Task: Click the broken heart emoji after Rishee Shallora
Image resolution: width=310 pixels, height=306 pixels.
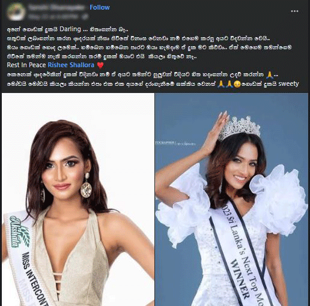Action: click(100, 65)
